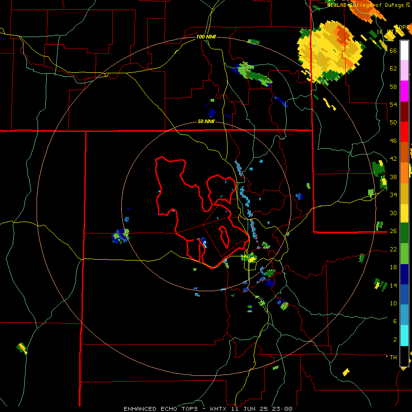Pick the maroon swatch in the color bar
The image size is (412, 412).
tap(404, 111)
